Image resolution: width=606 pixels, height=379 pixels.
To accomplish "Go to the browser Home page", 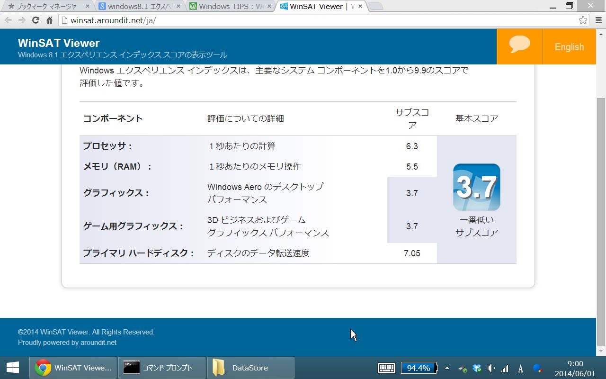I will pyautogui.click(x=49, y=20).
